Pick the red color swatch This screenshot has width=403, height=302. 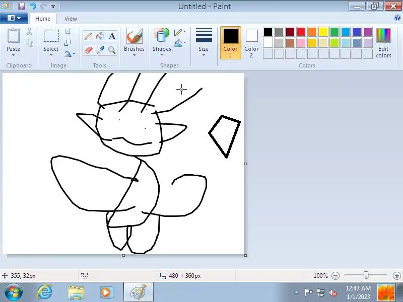(x=301, y=32)
